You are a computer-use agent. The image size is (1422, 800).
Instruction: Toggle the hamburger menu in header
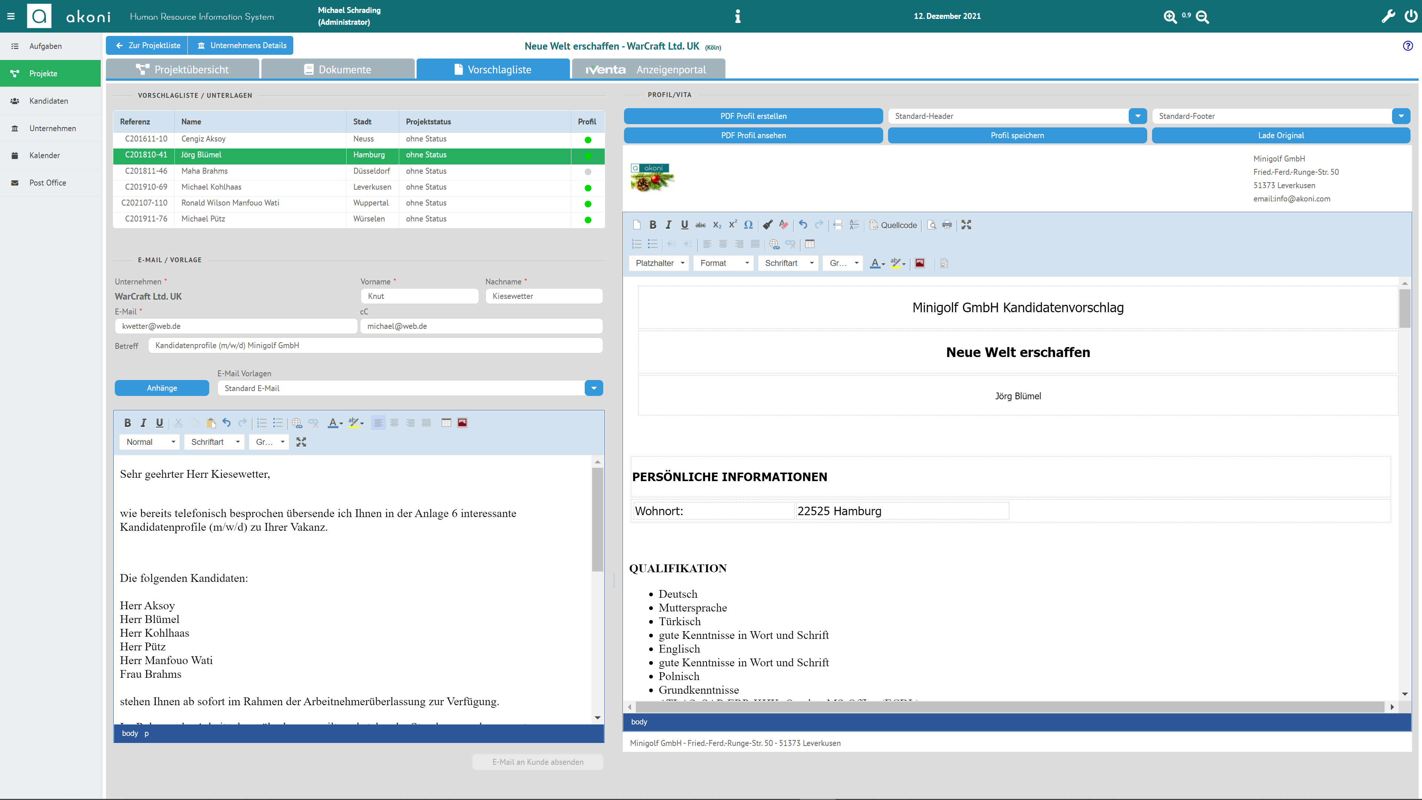[x=10, y=16]
